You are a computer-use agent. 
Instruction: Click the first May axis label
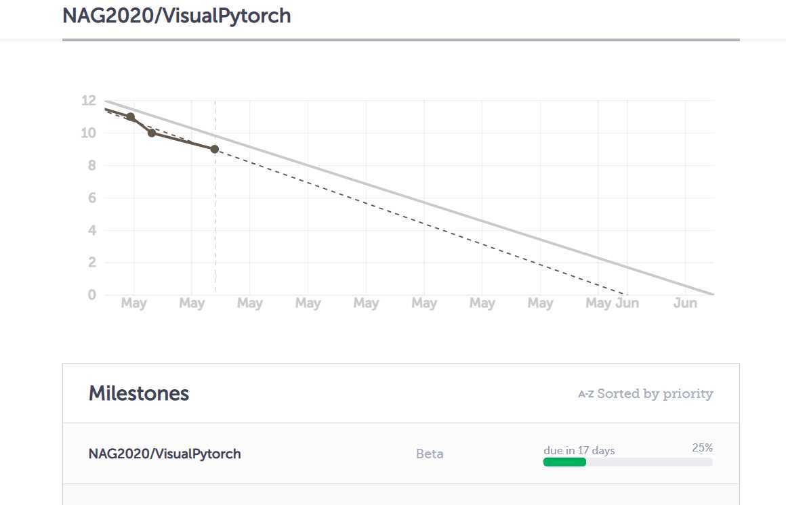pyautogui.click(x=134, y=303)
